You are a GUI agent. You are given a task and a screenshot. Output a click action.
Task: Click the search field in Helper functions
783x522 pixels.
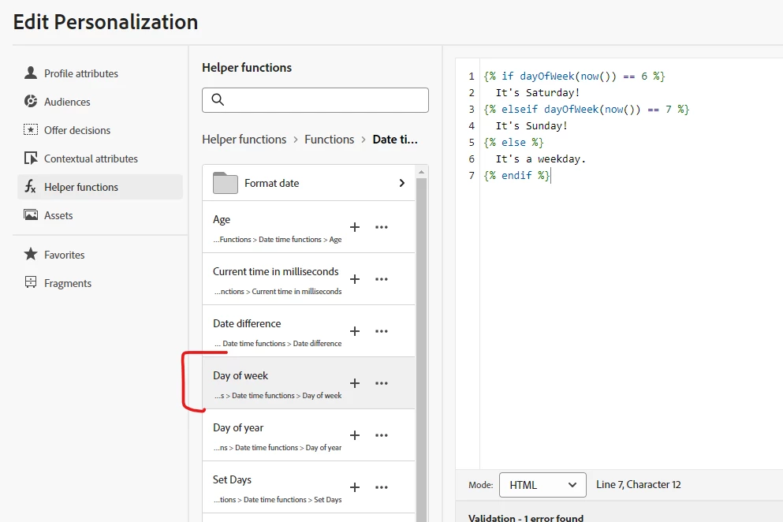(315, 100)
